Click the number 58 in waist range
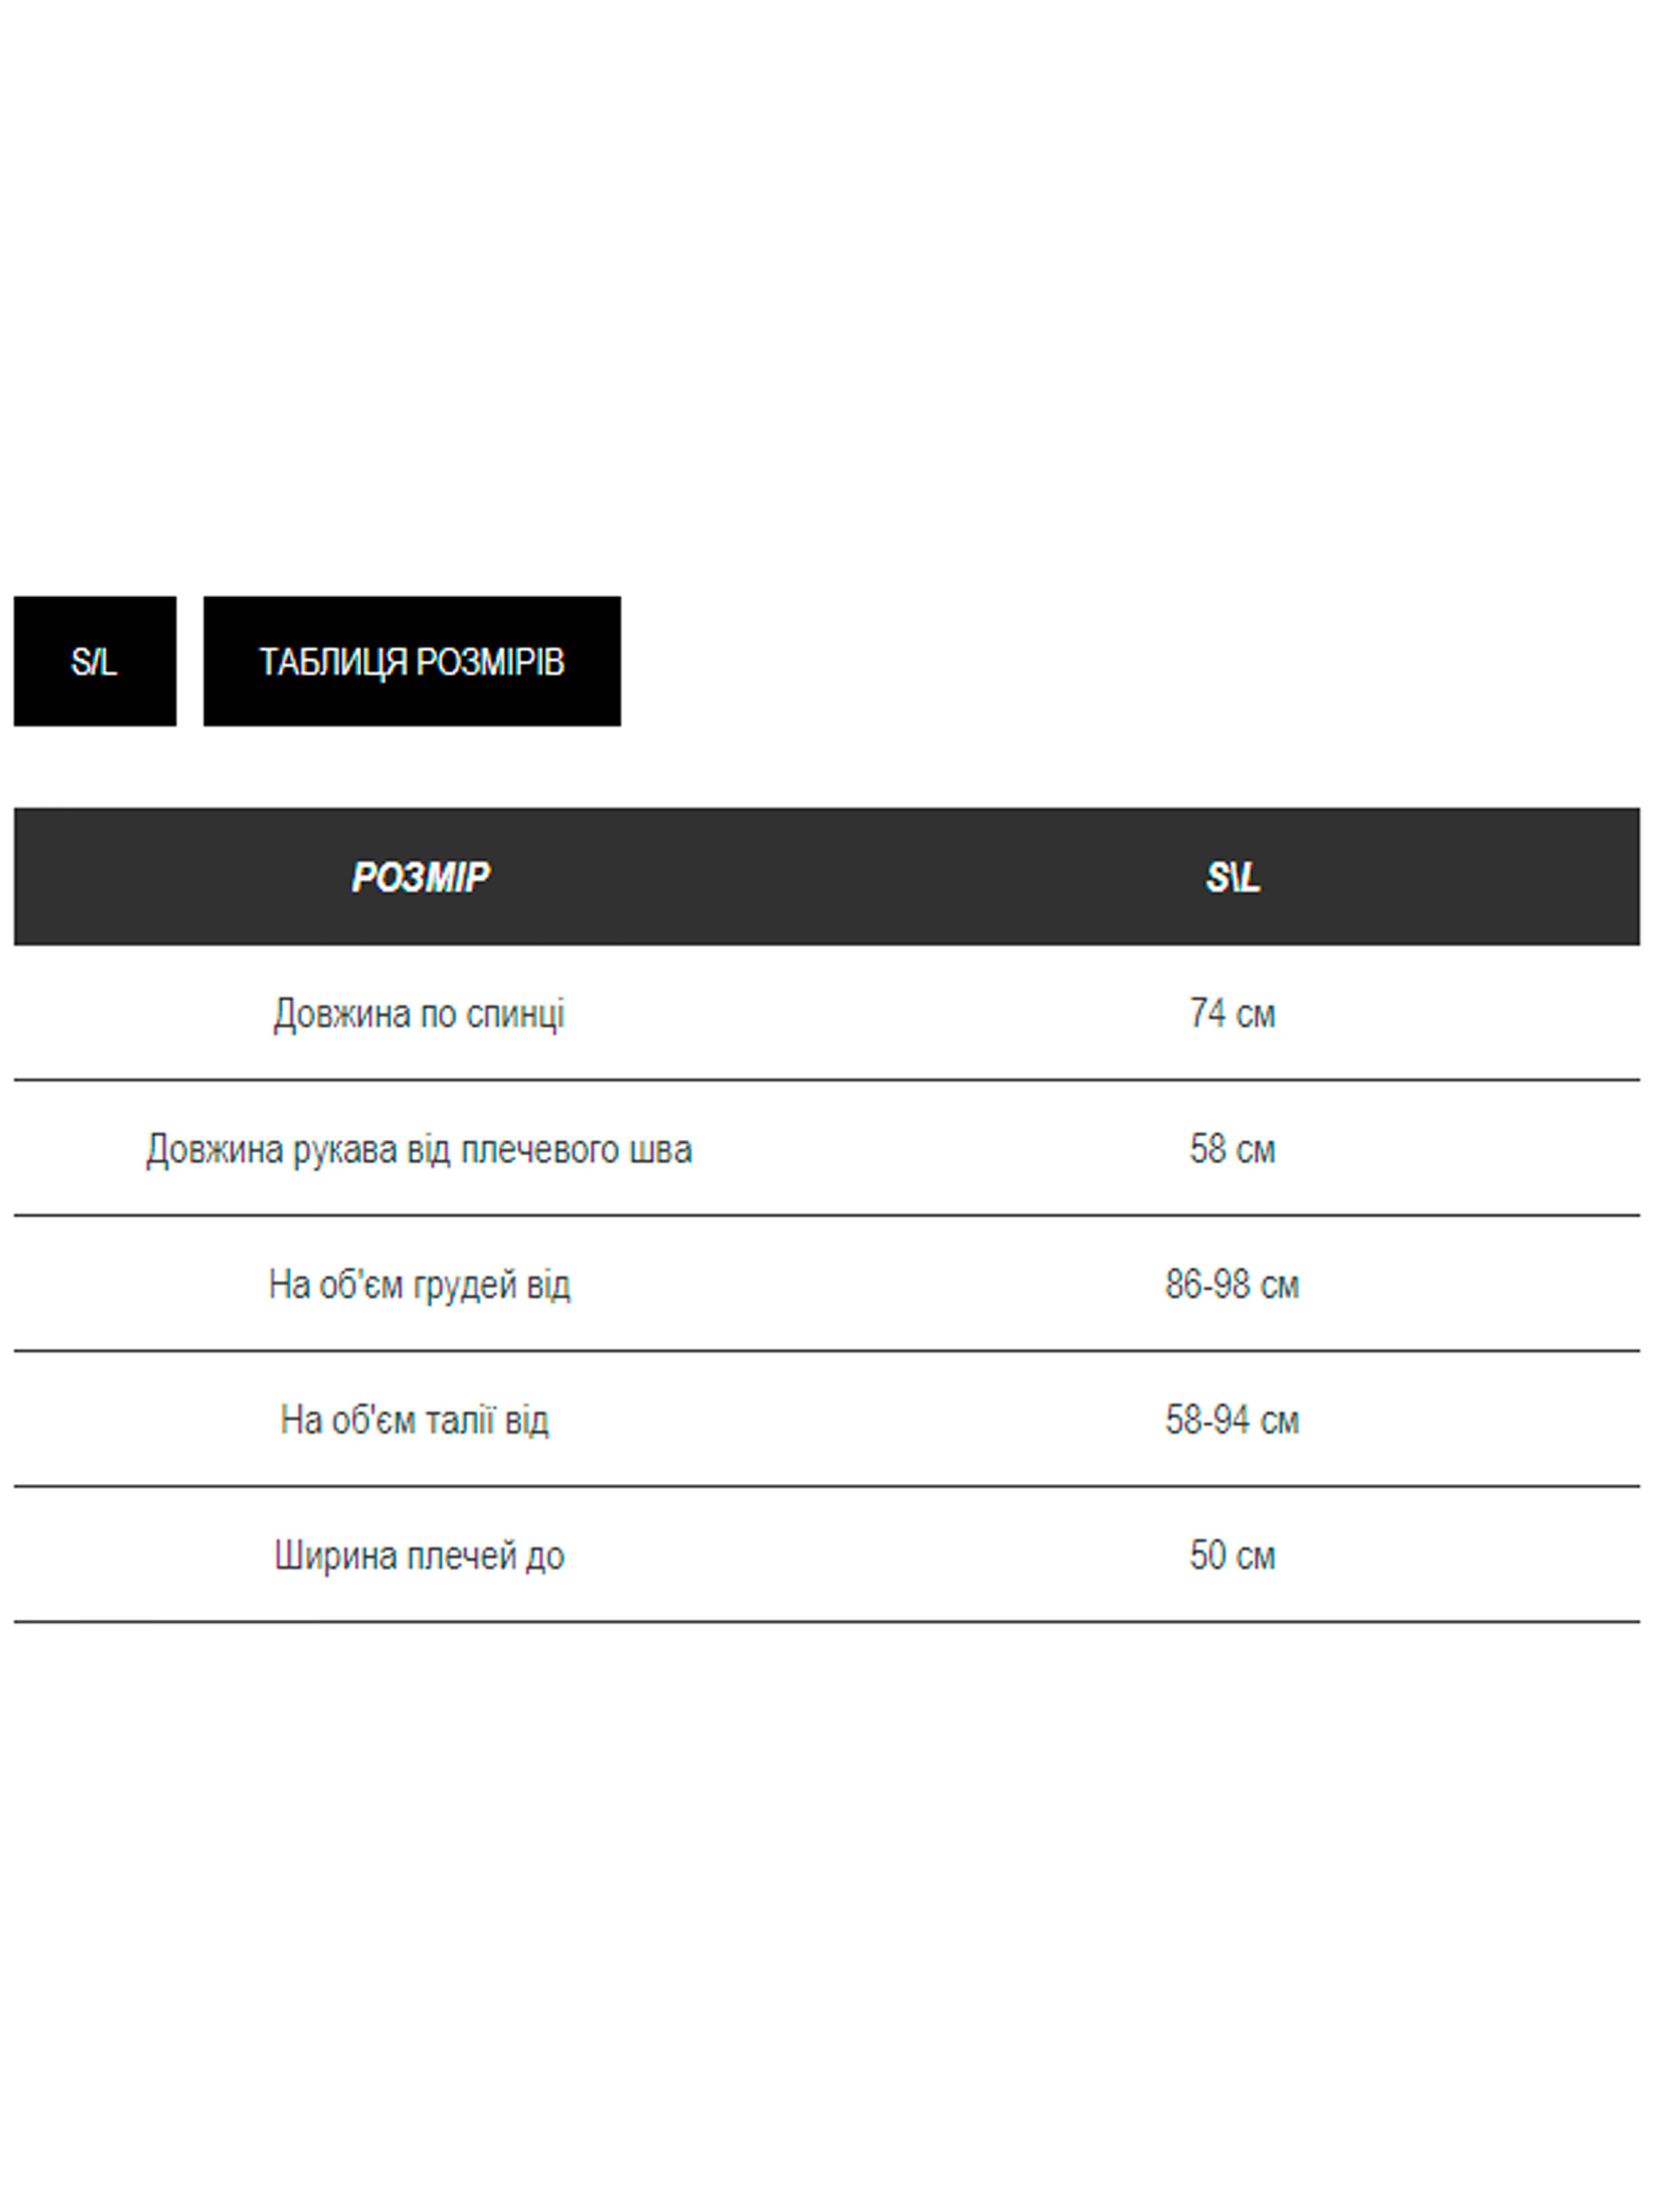The width and height of the screenshot is (1659, 2212). click(x=1184, y=1420)
